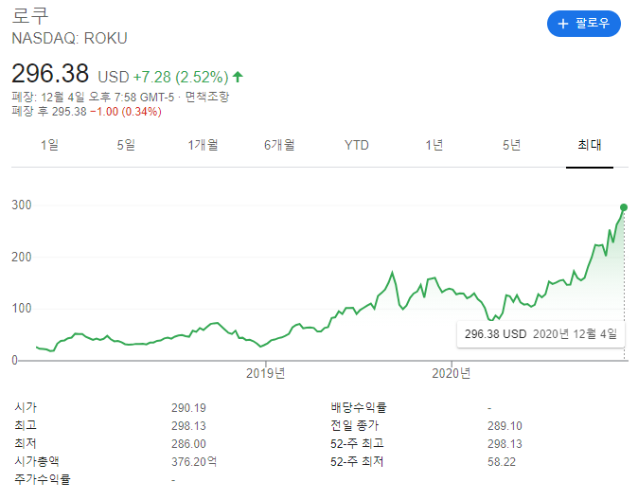This screenshot has width=638, height=500.
Task: Click the 전일 종가 value 289.10
Action: coord(505,426)
